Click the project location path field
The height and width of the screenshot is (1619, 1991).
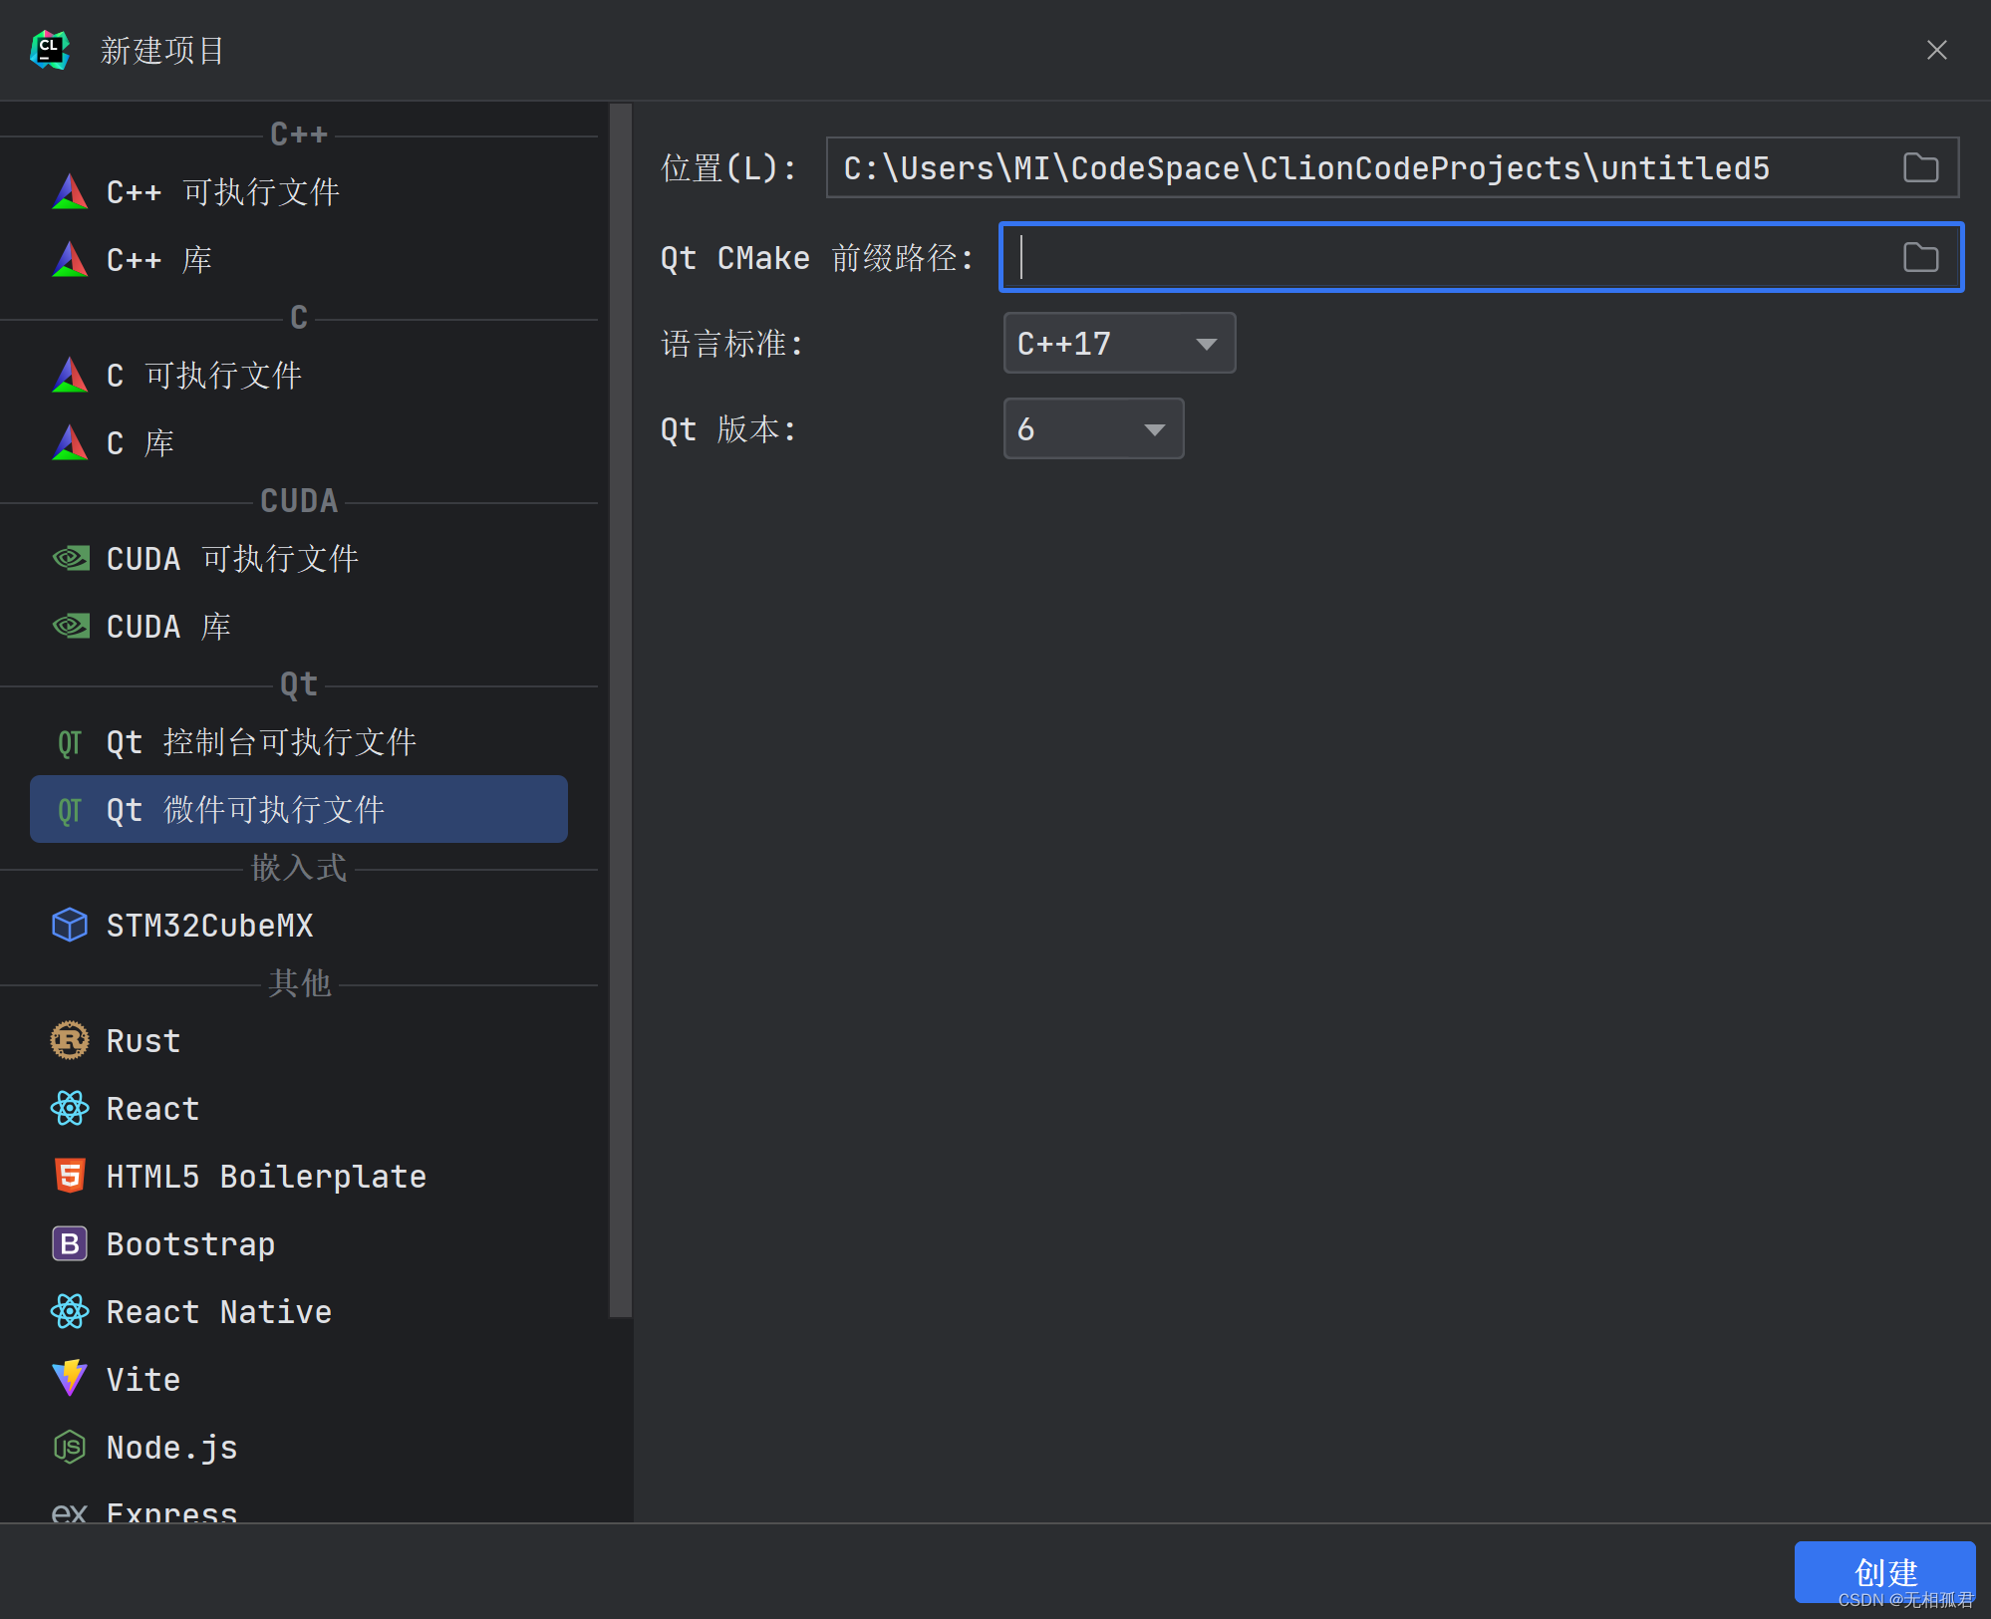tap(1355, 167)
